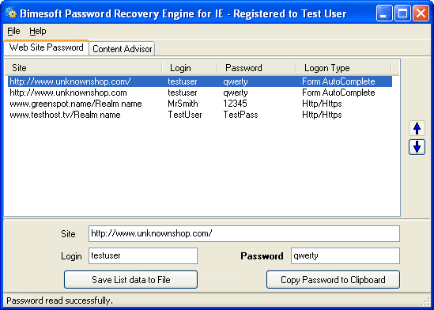The image size is (434, 310).
Task: Sort by the Logon Type column header
Action: (344, 68)
